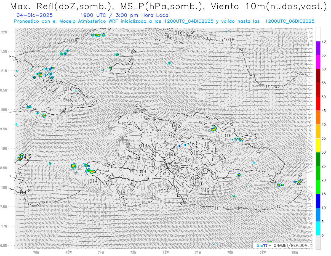
Task: Click the time '1900 UTC / 3:00 pm Hora Local'
Action: (125, 15)
